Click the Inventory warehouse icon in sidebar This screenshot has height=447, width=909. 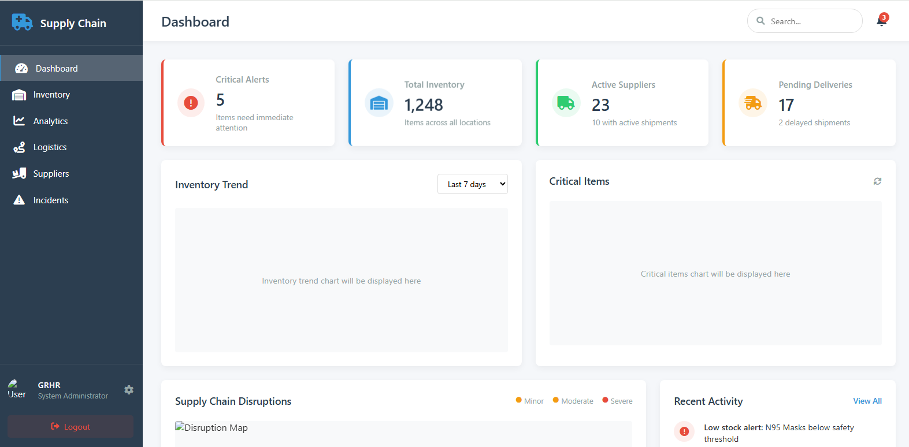(x=19, y=95)
